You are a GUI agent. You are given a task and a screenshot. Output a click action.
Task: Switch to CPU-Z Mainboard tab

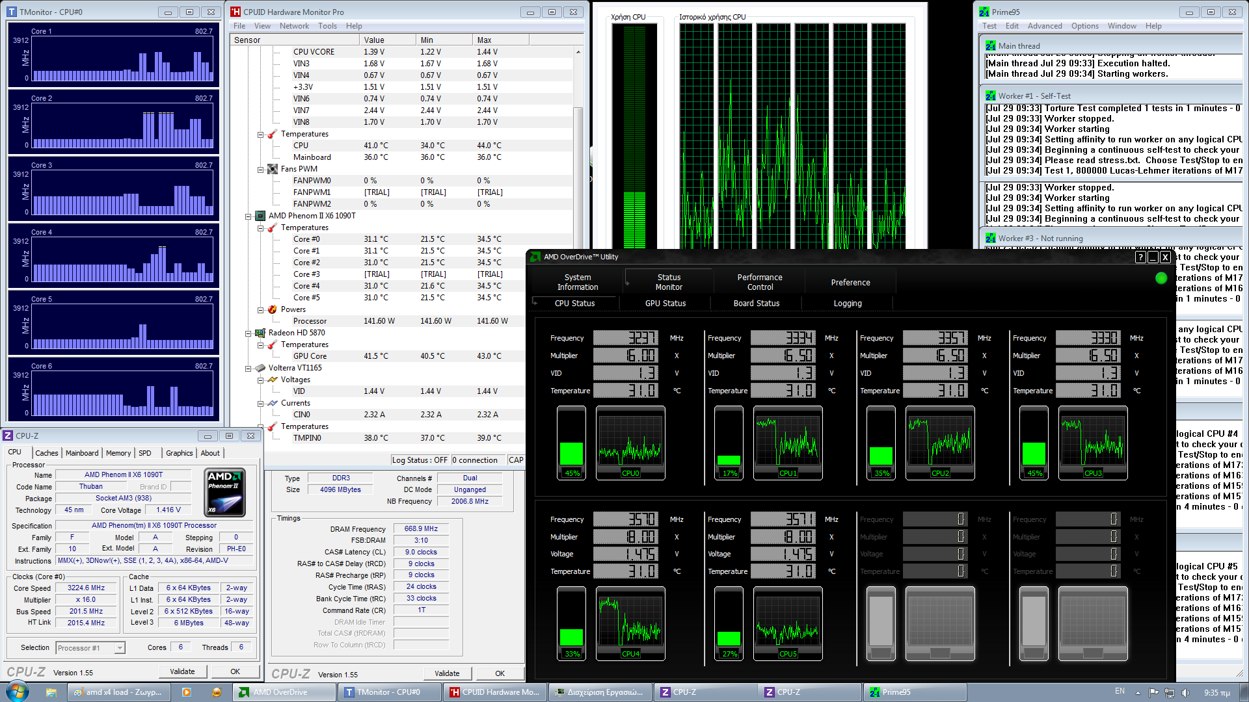point(82,453)
